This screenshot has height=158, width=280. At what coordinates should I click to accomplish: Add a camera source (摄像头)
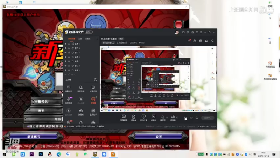[134, 118]
